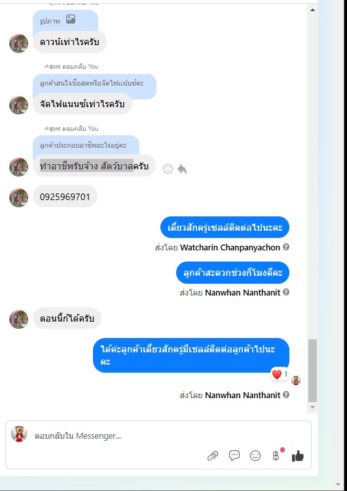
Task: Reply to the message using arrow icon
Action: pos(182,169)
